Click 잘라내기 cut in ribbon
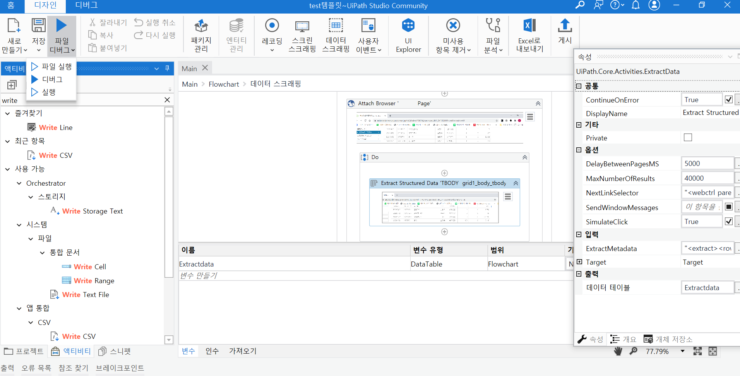The image size is (740, 376). 108,22
